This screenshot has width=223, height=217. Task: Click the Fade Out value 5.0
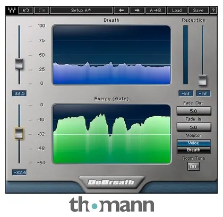click(x=194, y=111)
